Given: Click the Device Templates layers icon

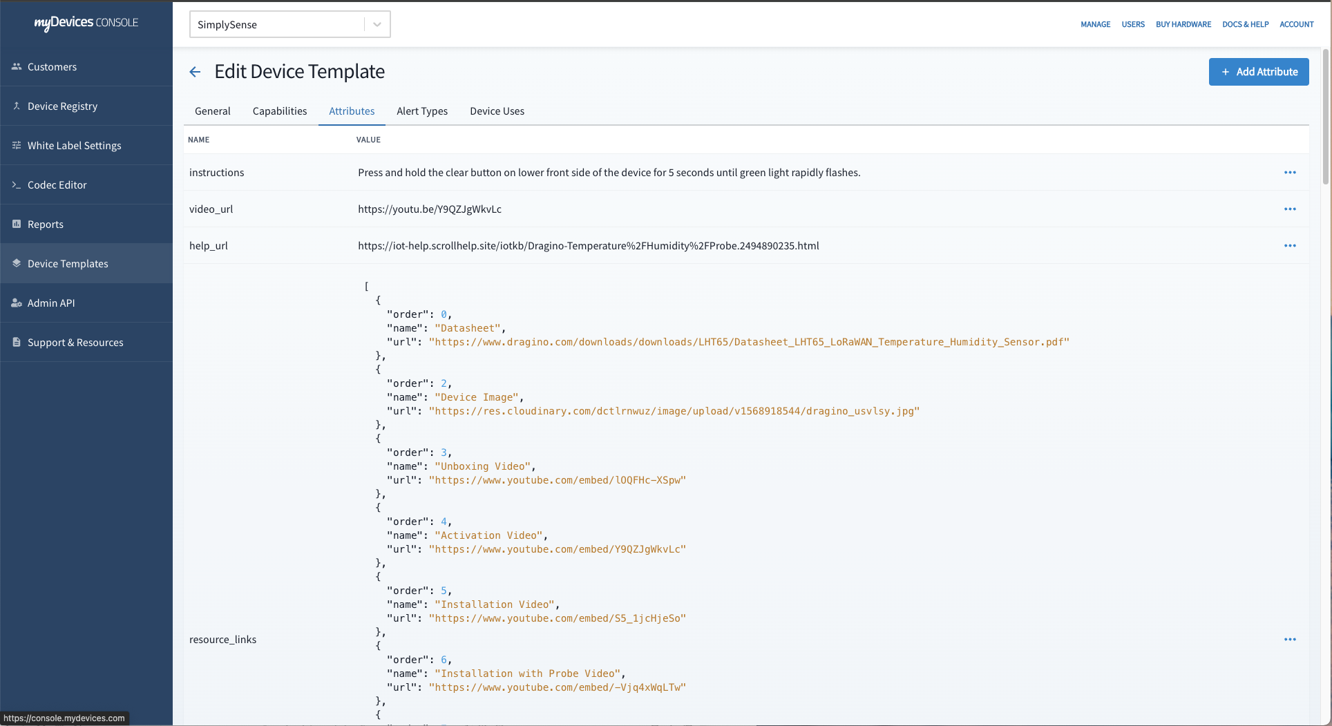Looking at the screenshot, I should tap(17, 264).
